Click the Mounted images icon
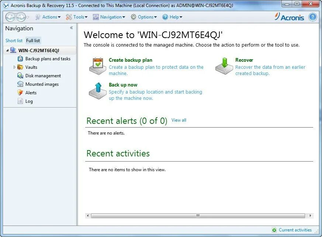322x237 pixels. [20, 84]
